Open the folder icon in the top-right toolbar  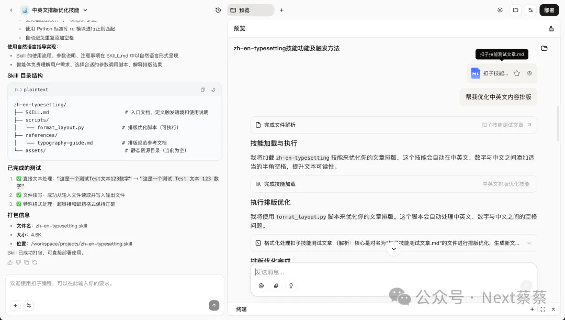tap(515, 9)
